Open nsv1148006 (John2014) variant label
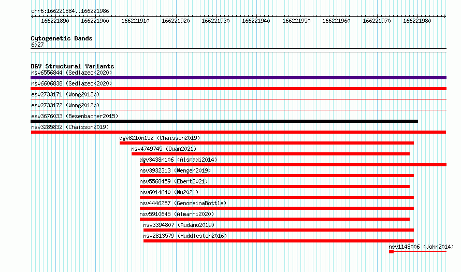 [421, 247]
